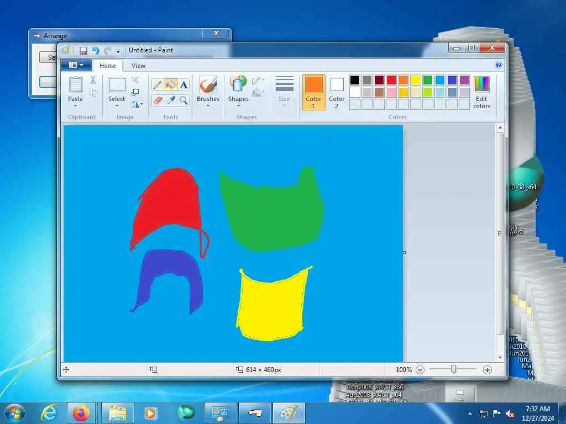Open the Paint application menu dropdown
The image size is (566, 424).
76,65
